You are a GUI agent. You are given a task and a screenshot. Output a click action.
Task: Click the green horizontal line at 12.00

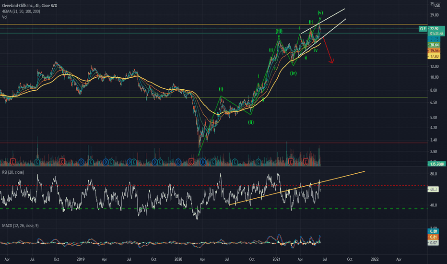tap(214, 65)
